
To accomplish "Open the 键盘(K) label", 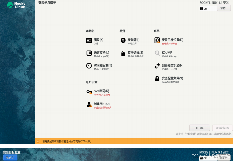I will 98,40.
